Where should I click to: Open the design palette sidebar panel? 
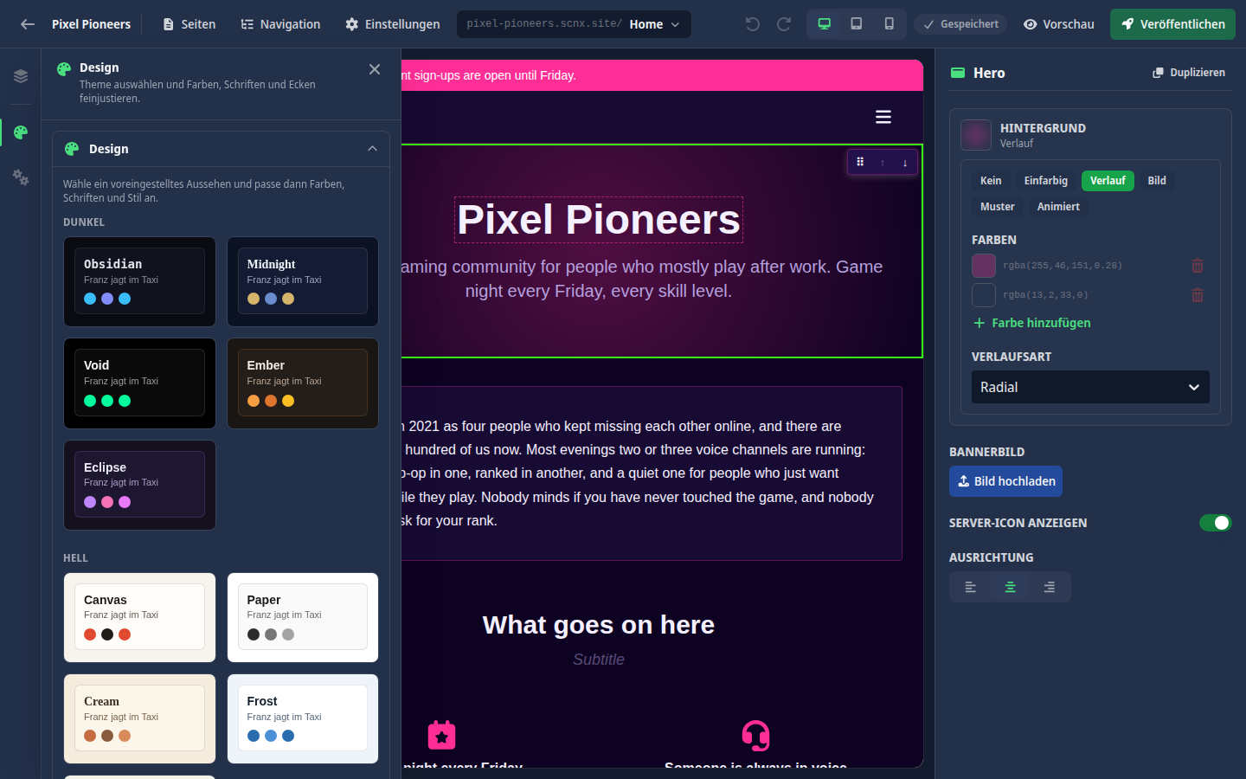point(21,132)
